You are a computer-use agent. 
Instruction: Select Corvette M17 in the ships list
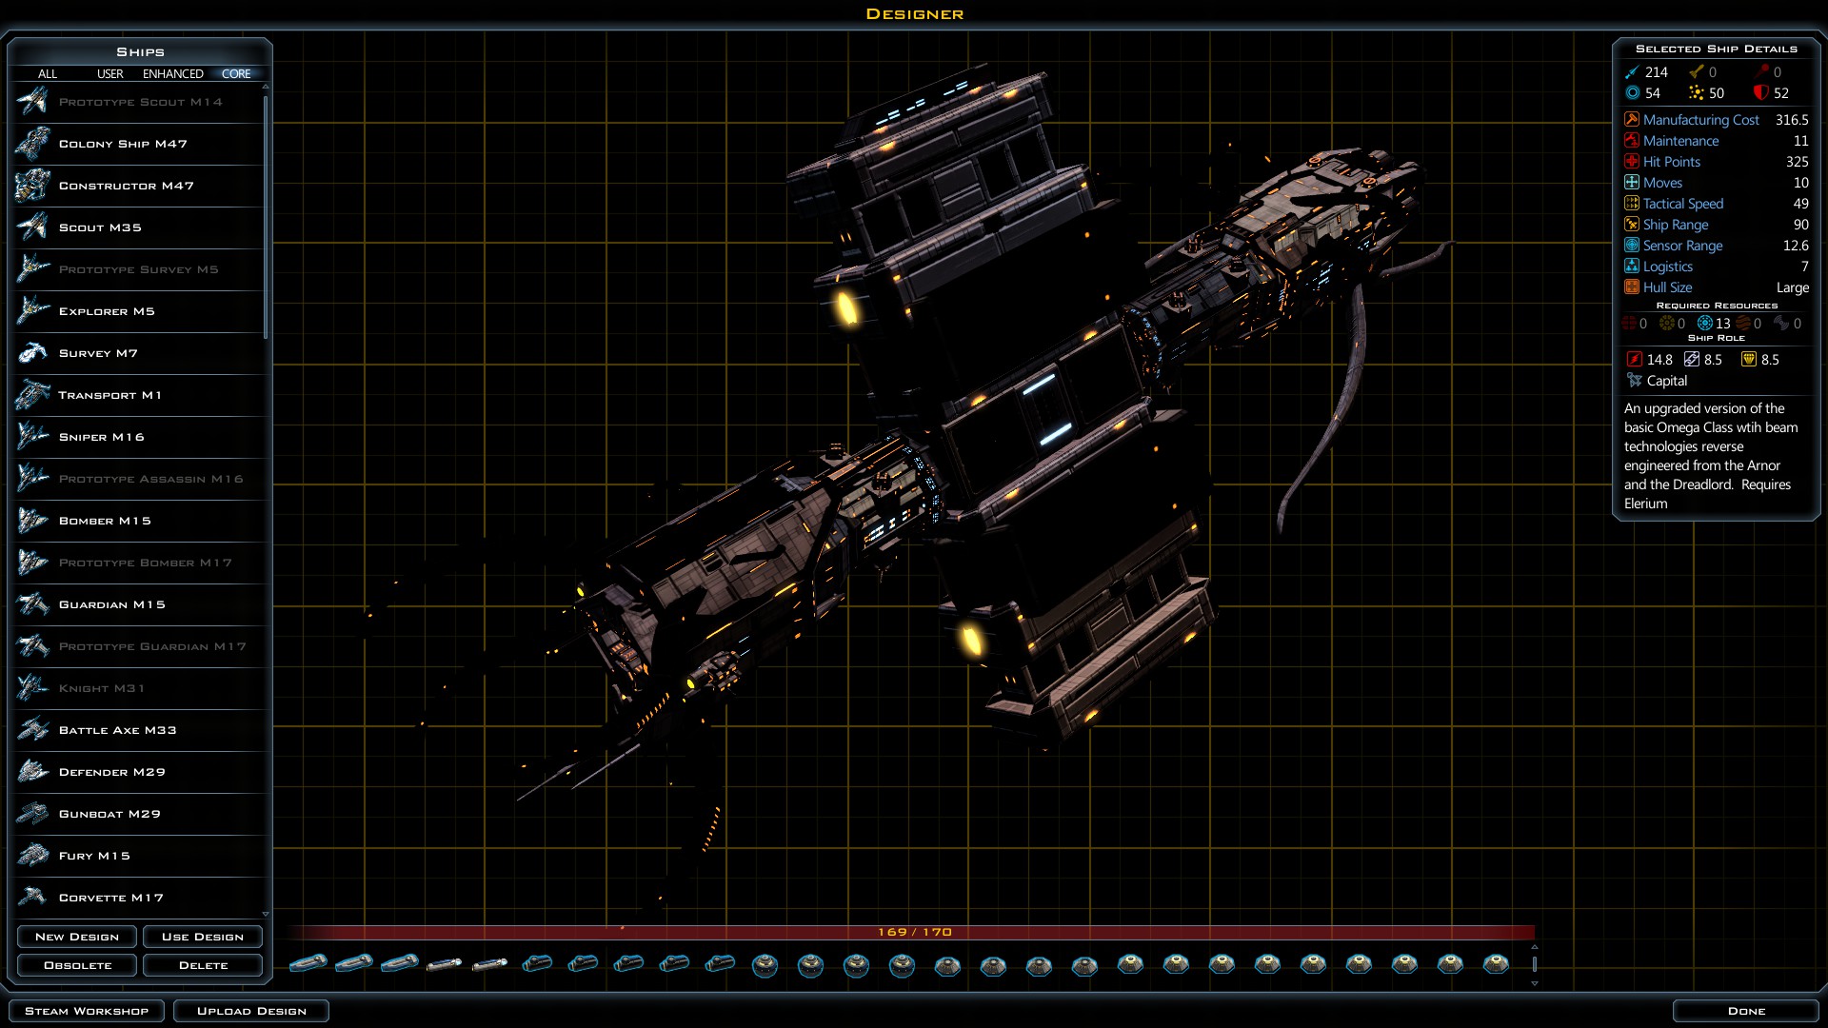click(139, 898)
